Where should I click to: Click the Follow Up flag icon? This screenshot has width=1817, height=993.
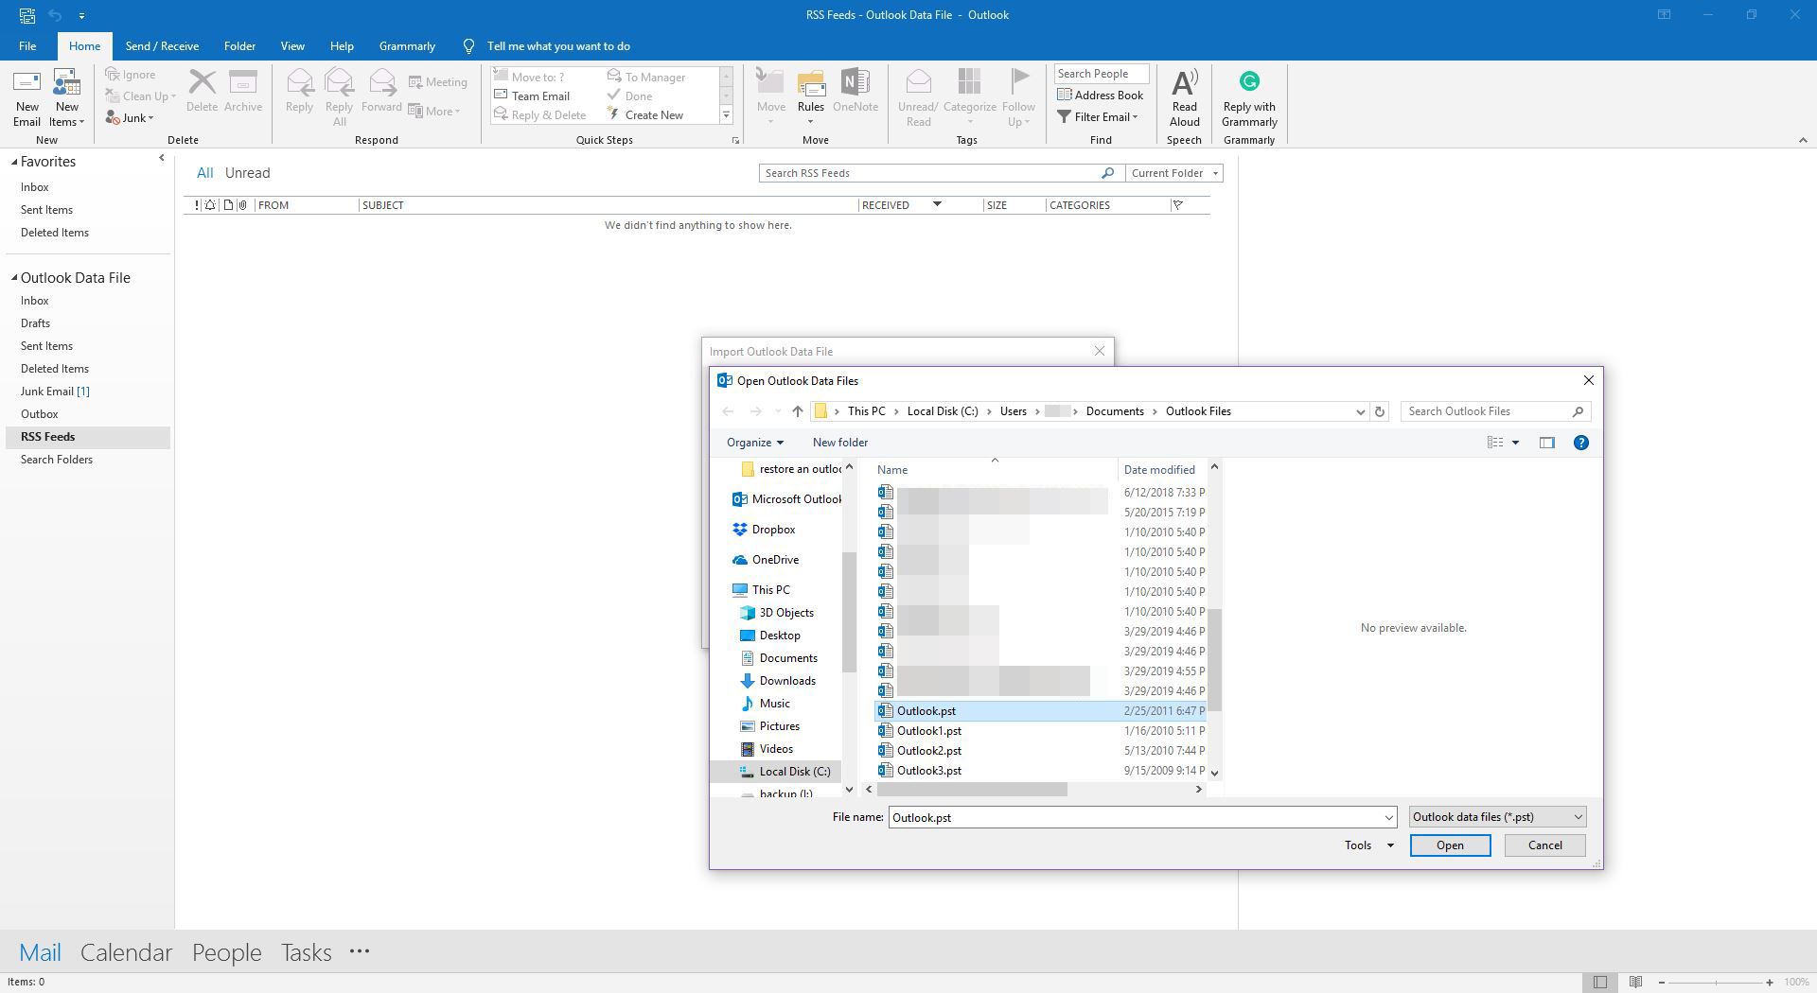coord(1018,97)
